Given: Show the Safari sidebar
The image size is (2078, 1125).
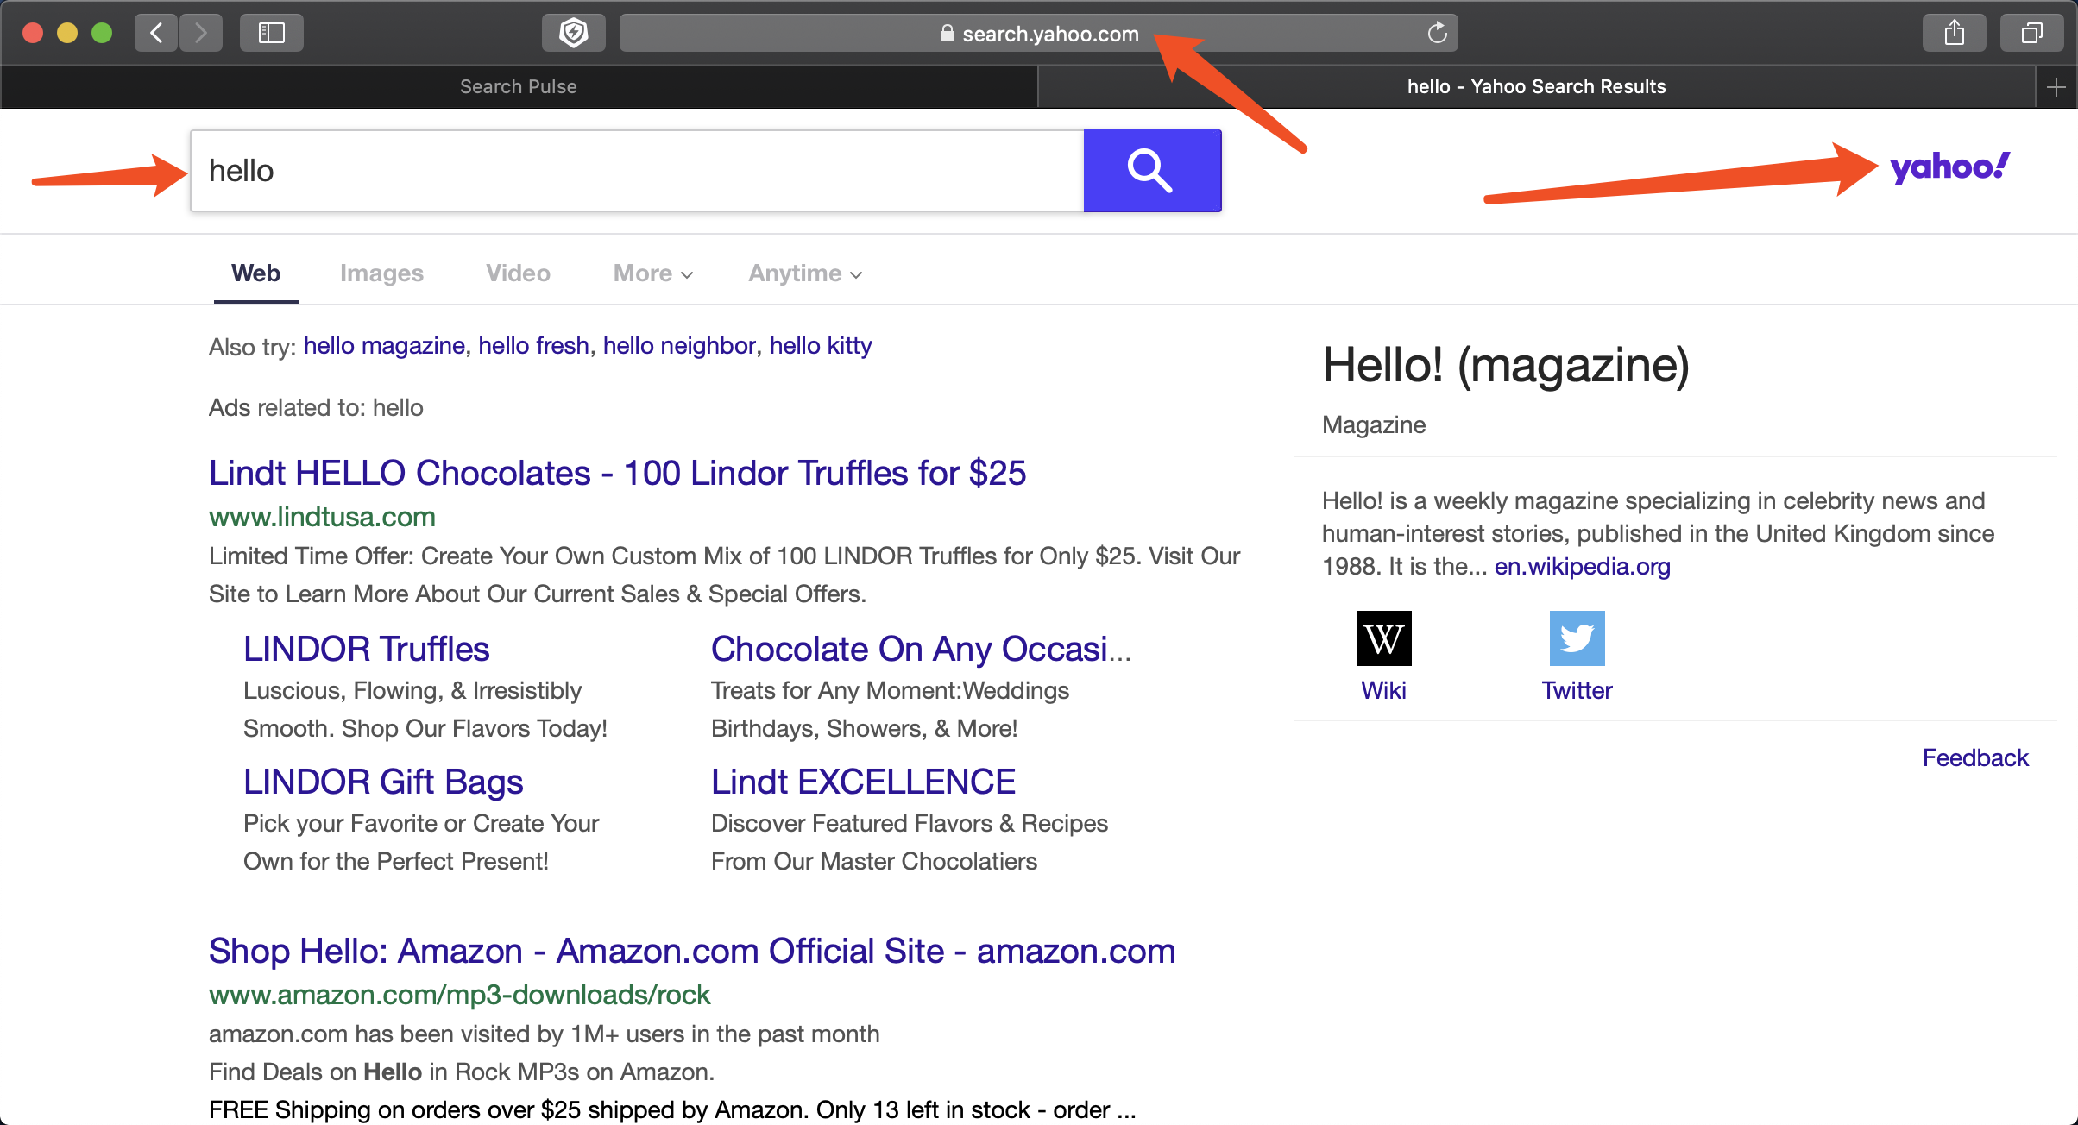Looking at the screenshot, I should click(272, 33).
